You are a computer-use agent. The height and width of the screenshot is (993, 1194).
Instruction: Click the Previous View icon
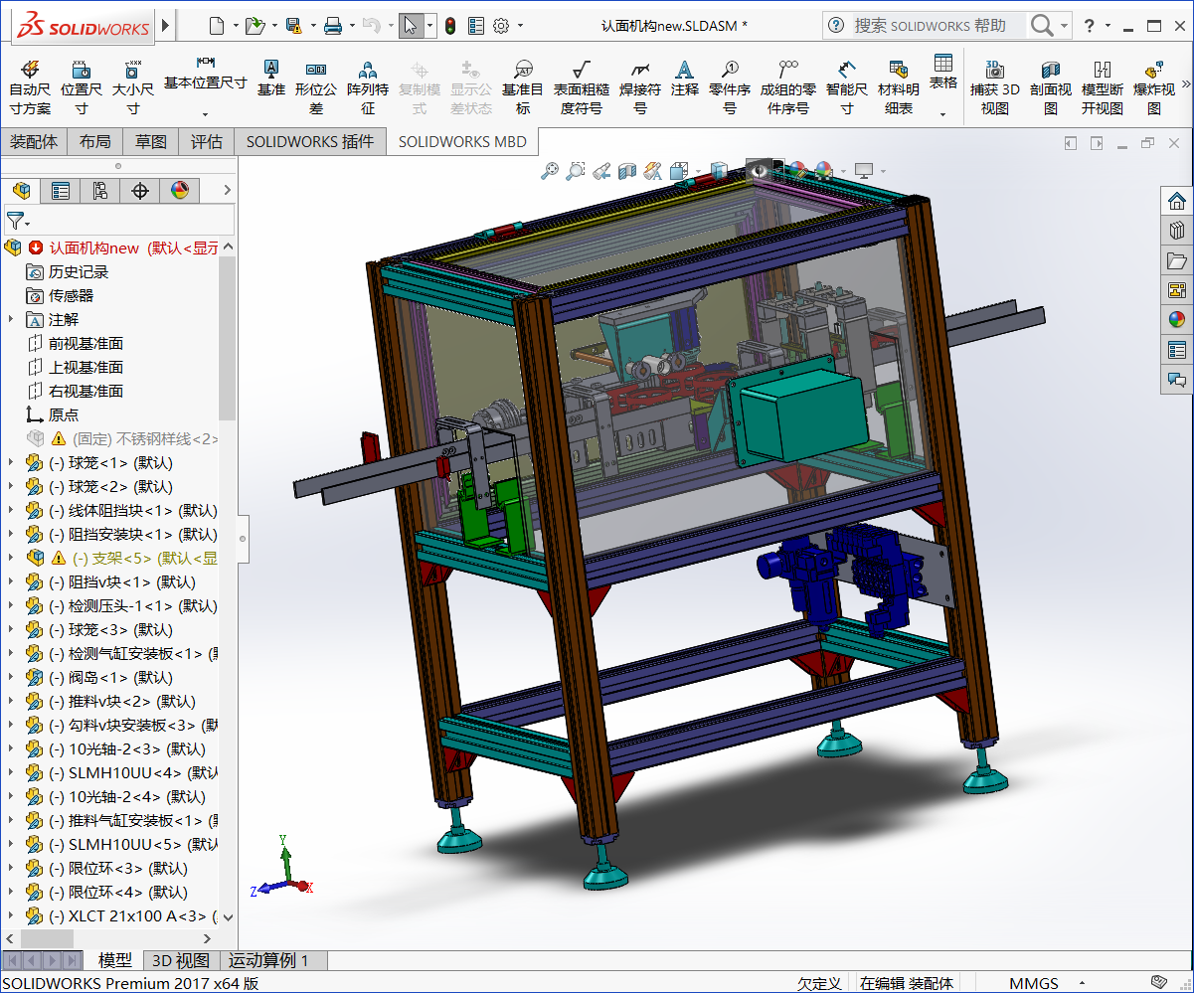tap(600, 171)
